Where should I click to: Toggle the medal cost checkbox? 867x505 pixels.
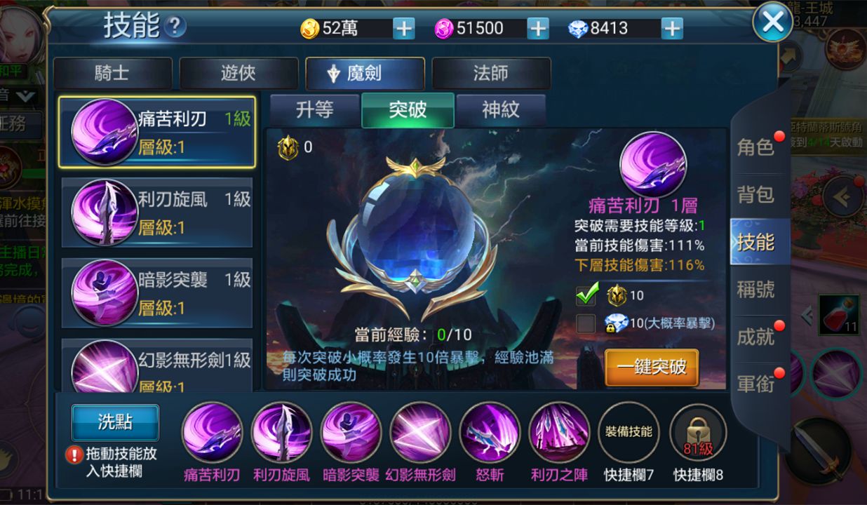(x=586, y=295)
